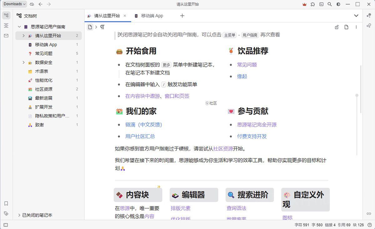The image size is (375, 229).
Task: Open the document tree panel
Action: (x=6, y=15)
